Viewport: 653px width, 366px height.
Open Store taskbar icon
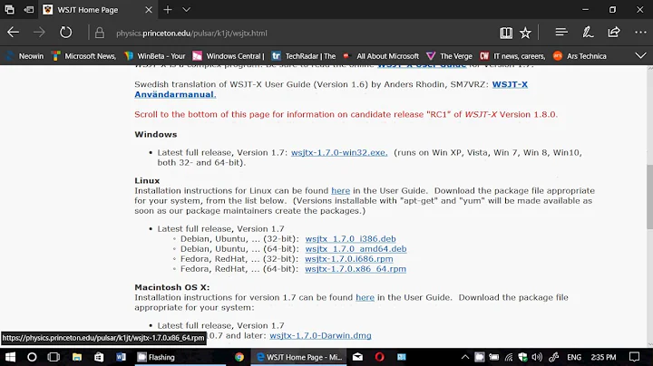99,357
